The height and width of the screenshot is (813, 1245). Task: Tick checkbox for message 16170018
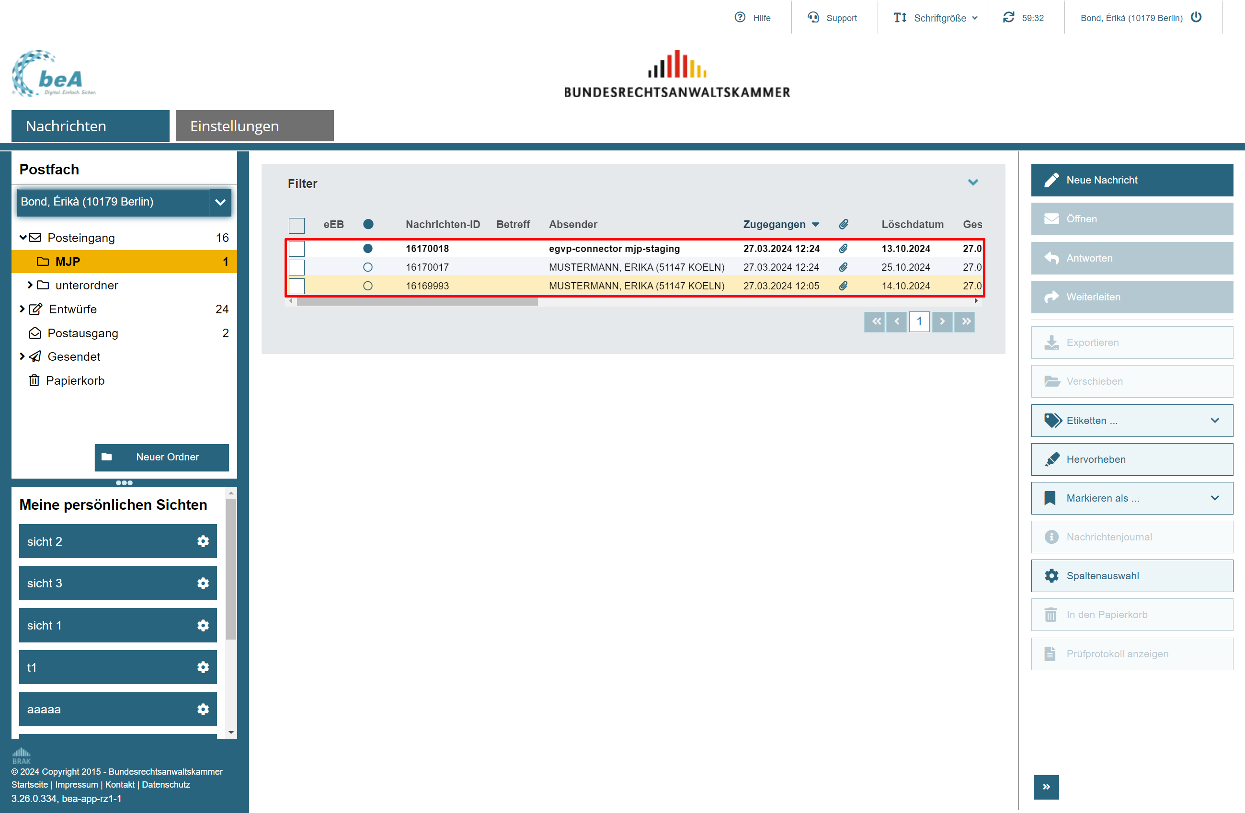click(x=297, y=249)
